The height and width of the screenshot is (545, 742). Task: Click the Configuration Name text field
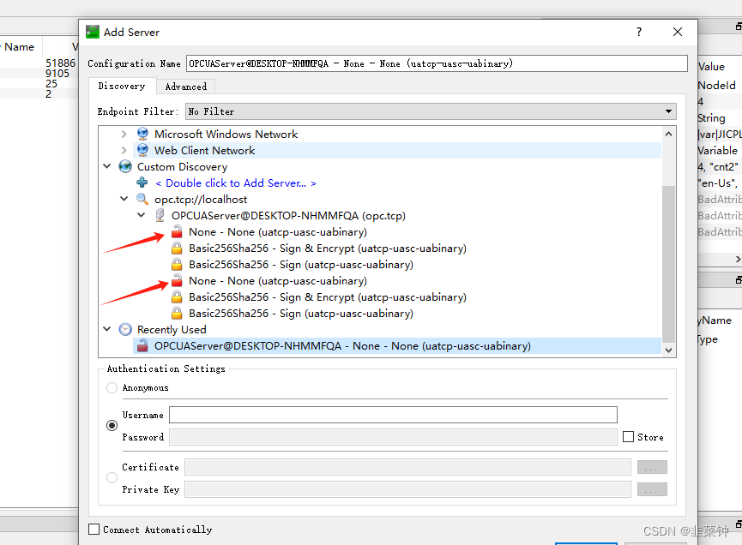[437, 63]
